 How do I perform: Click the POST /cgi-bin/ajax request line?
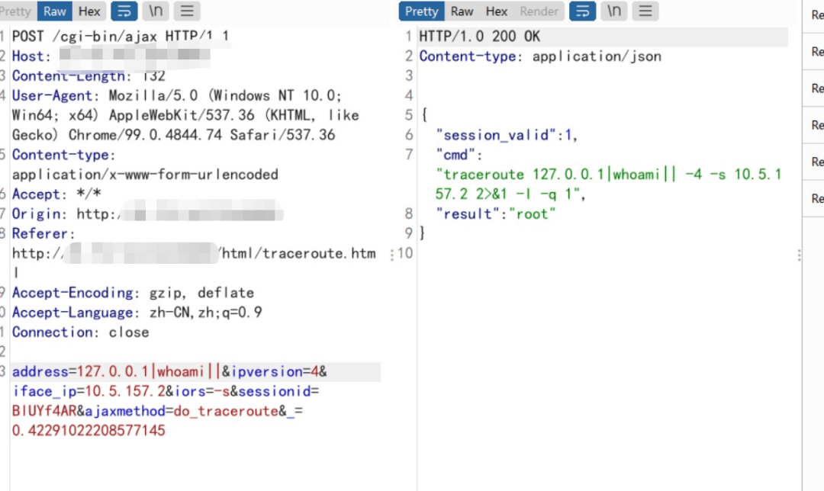pos(121,37)
